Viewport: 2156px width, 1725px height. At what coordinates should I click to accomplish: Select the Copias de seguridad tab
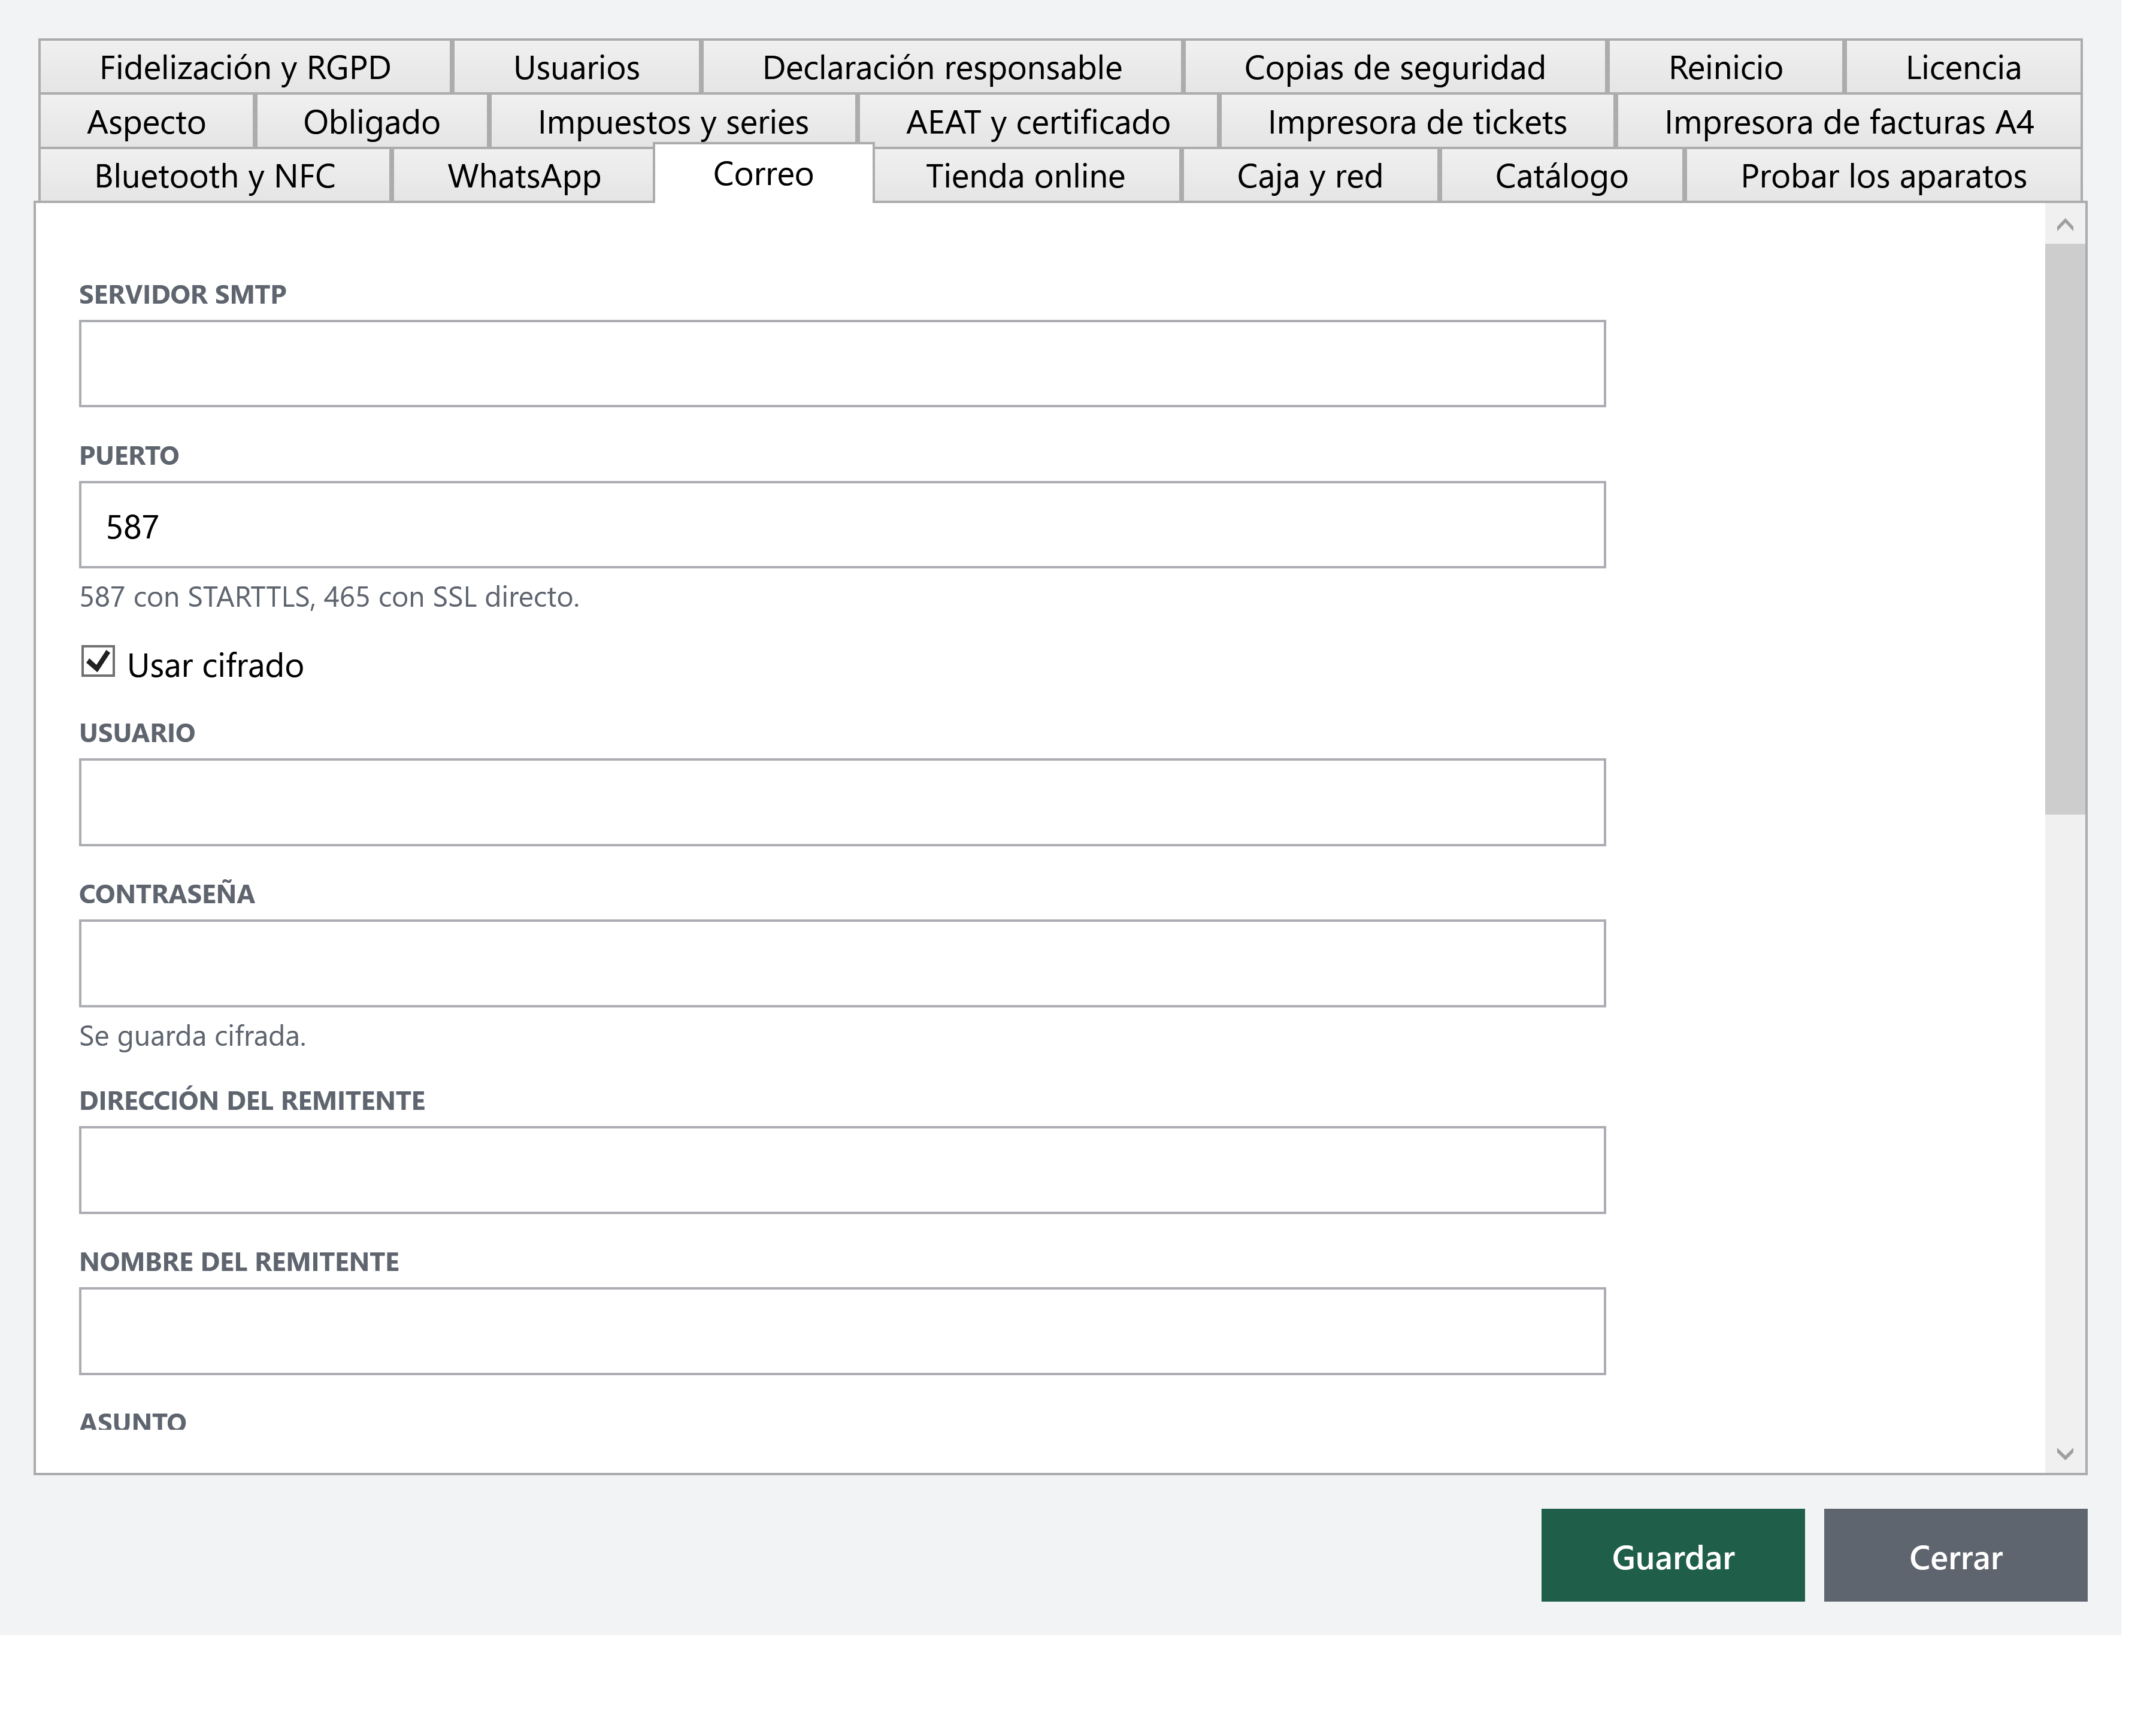pyautogui.click(x=1395, y=68)
